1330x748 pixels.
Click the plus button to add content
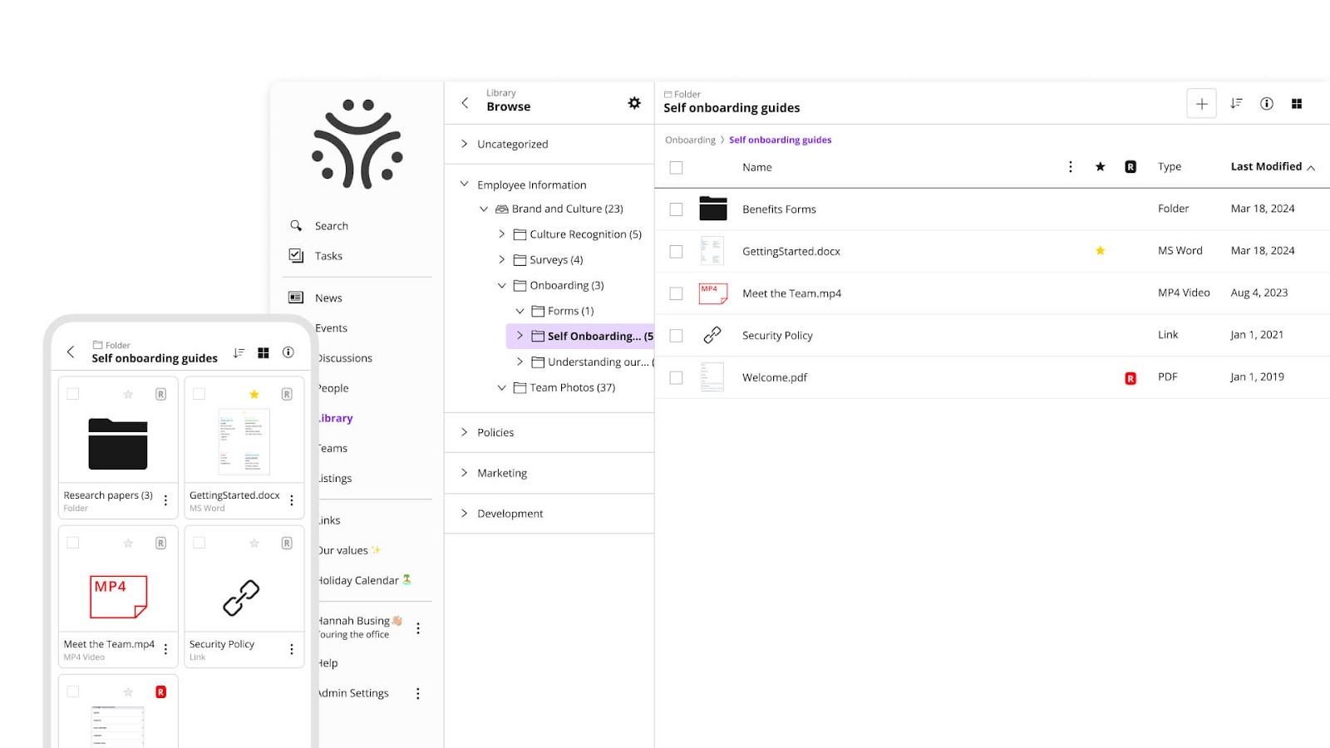pos(1201,104)
